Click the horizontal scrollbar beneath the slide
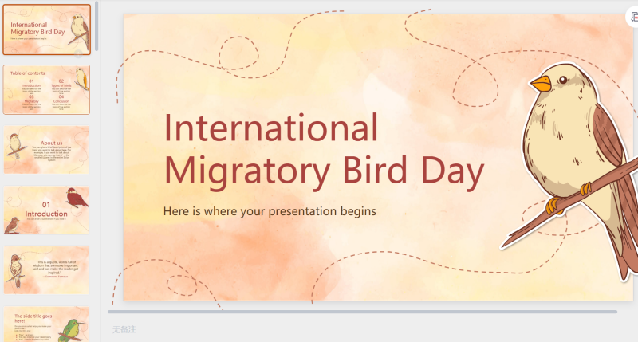 [x=362, y=312]
